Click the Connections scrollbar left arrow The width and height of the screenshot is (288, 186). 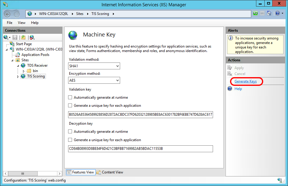[5, 173]
